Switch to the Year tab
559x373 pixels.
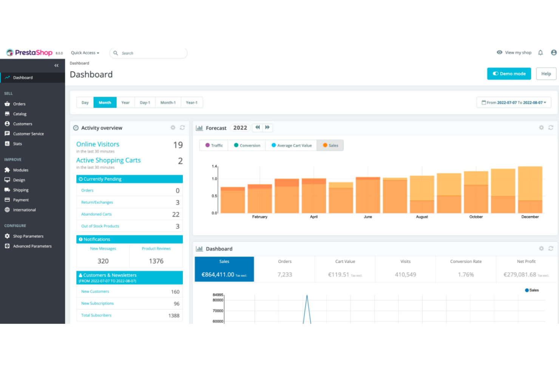pos(125,102)
